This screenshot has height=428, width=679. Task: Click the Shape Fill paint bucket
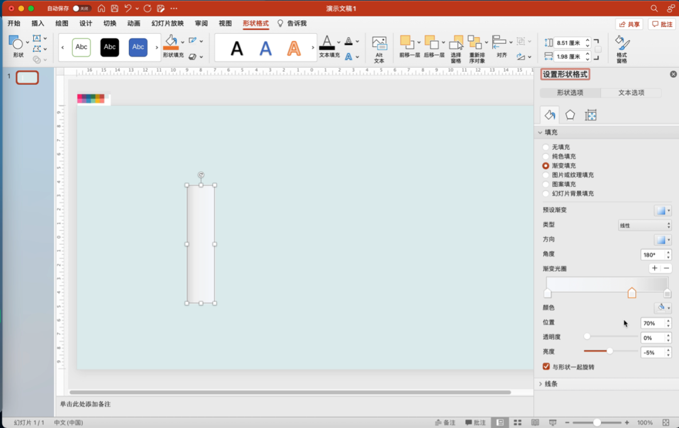click(x=171, y=43)
